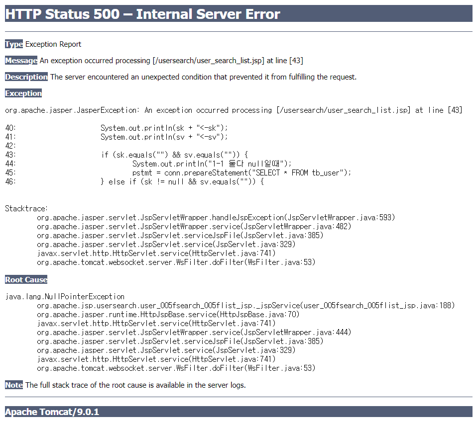Screen dimensions: 475x421
Task: Click the first 'WsFilter.doFilter(WsFilter.java:53)' line
Action: (176, 262)
